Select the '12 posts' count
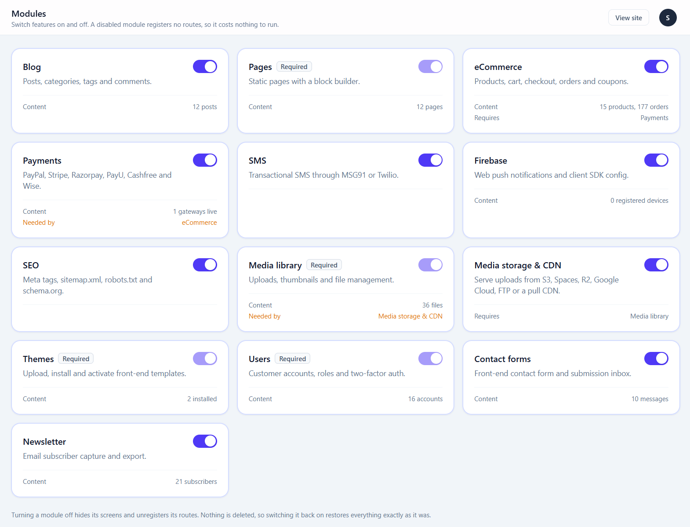 click(x=205, y=107)
